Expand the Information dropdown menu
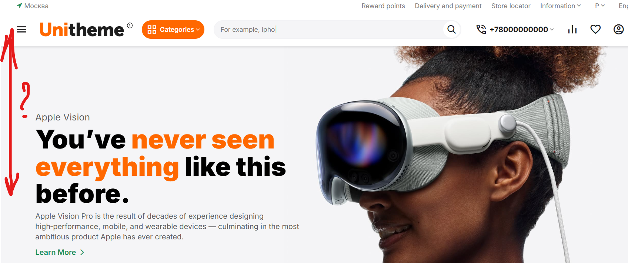628x263 pixels. (561, 6)
